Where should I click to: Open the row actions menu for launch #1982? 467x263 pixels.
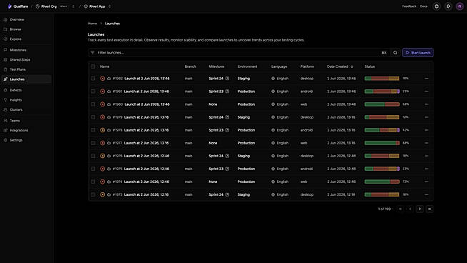pos(426,79)
